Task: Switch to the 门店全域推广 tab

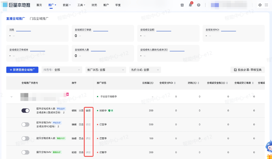Action: pyautogui.click(x=39, y=19)
